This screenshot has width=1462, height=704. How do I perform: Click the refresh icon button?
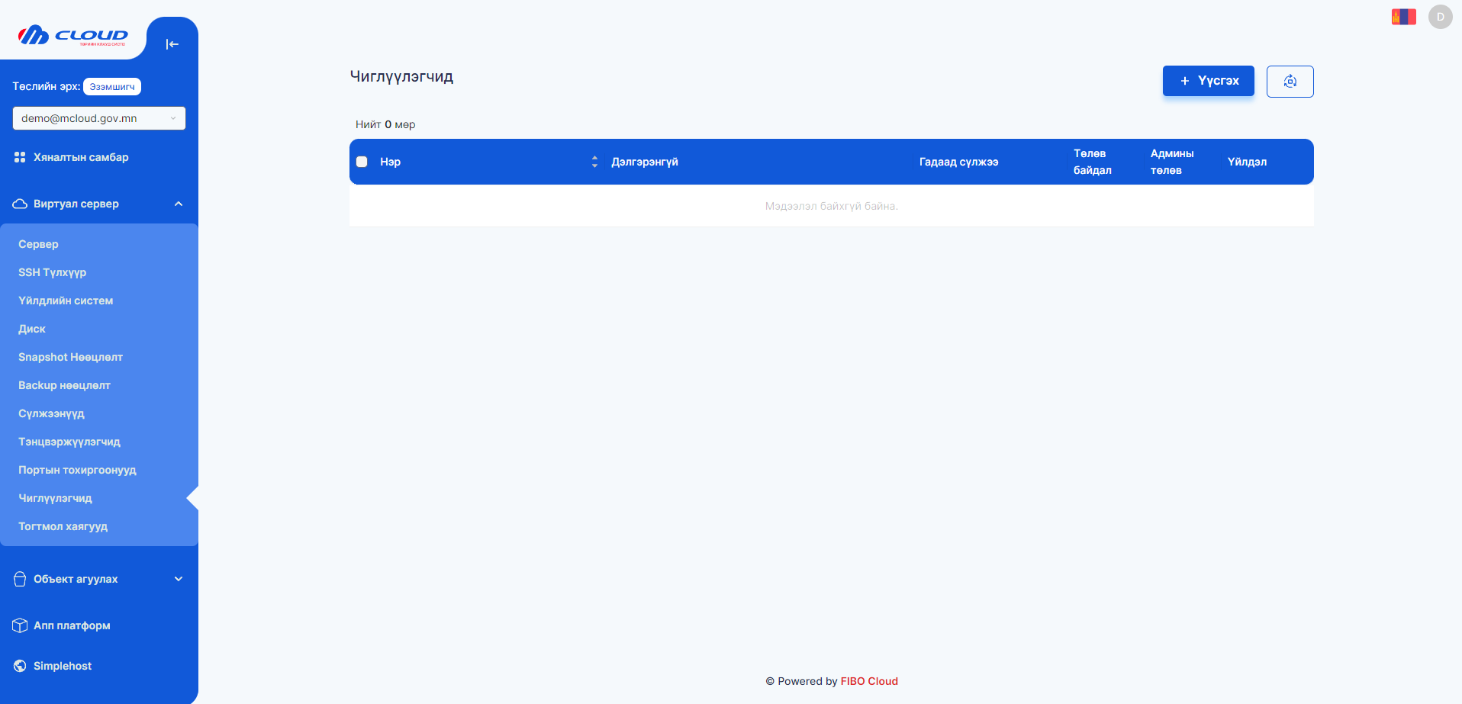point(1290,82)
